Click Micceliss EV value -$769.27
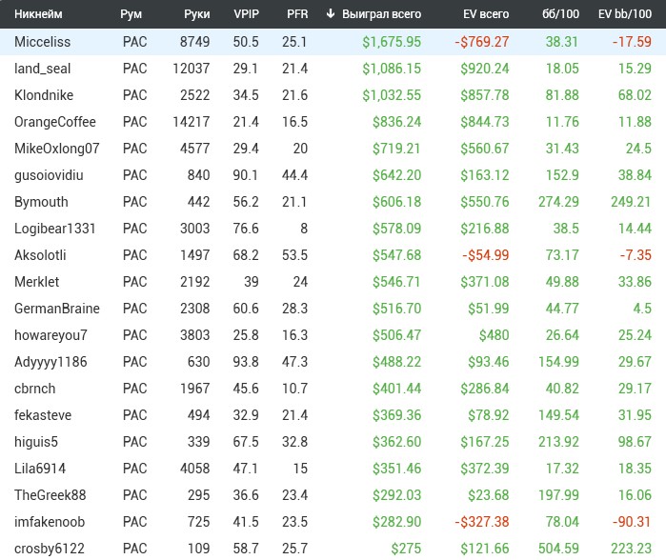 (482, 42)
